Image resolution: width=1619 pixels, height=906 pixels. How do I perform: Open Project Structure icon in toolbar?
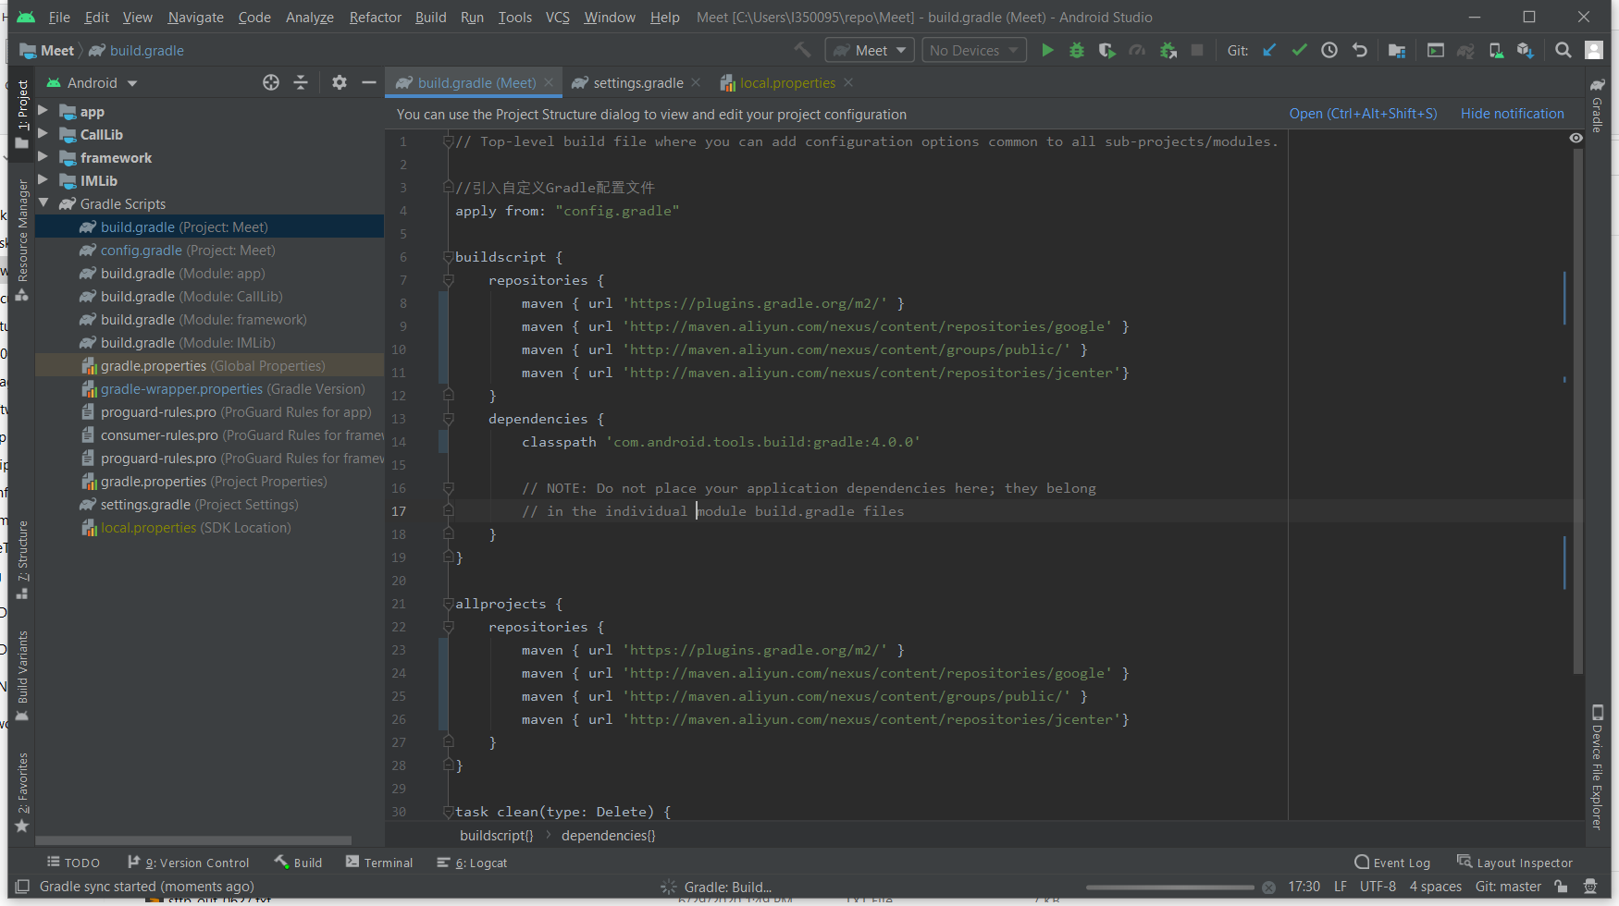coord(1397,50)
